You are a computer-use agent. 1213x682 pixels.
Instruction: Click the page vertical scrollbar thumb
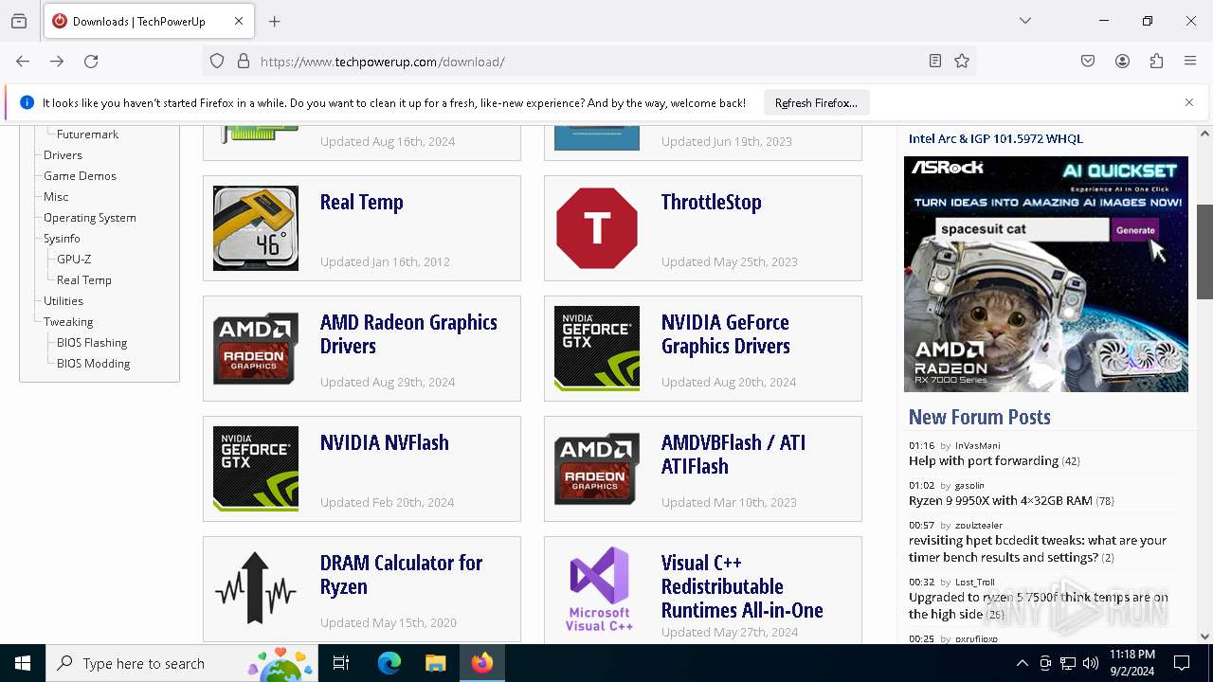click(x=1204, y=251)
